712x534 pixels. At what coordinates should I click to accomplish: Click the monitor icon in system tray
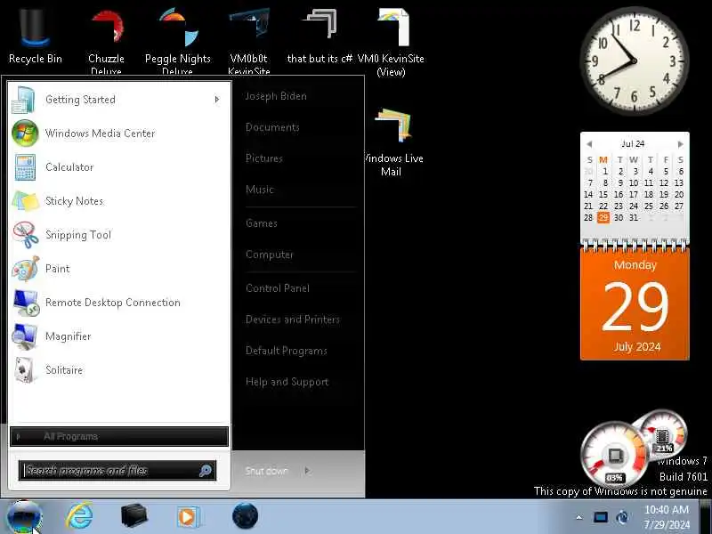(600, 517)
